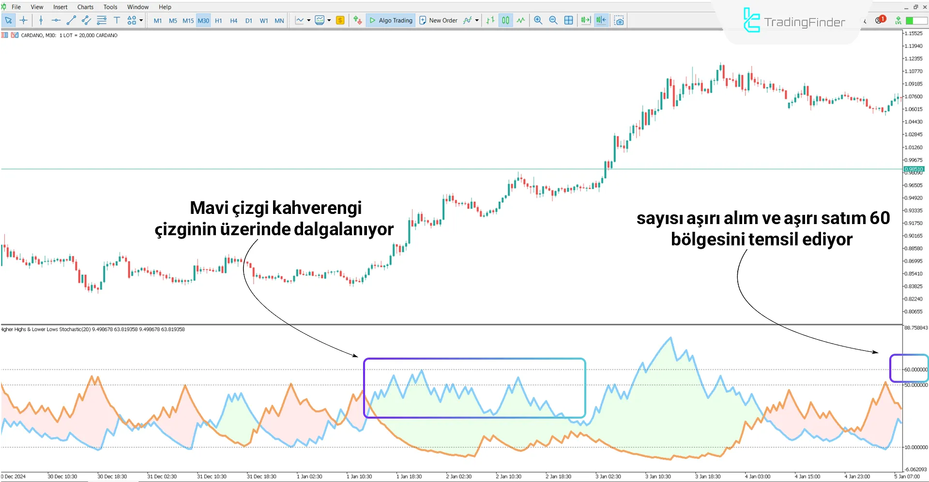Open the Market Watch dollar icon
The height and width of the screenshot is (482, 929).
[x=340, y=20]
